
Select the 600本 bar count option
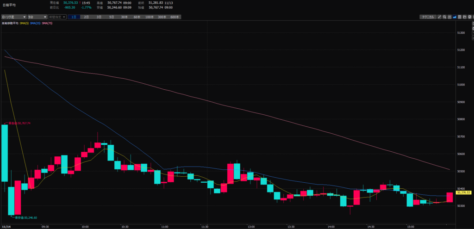pyautogui.click(x=175, y=17)
